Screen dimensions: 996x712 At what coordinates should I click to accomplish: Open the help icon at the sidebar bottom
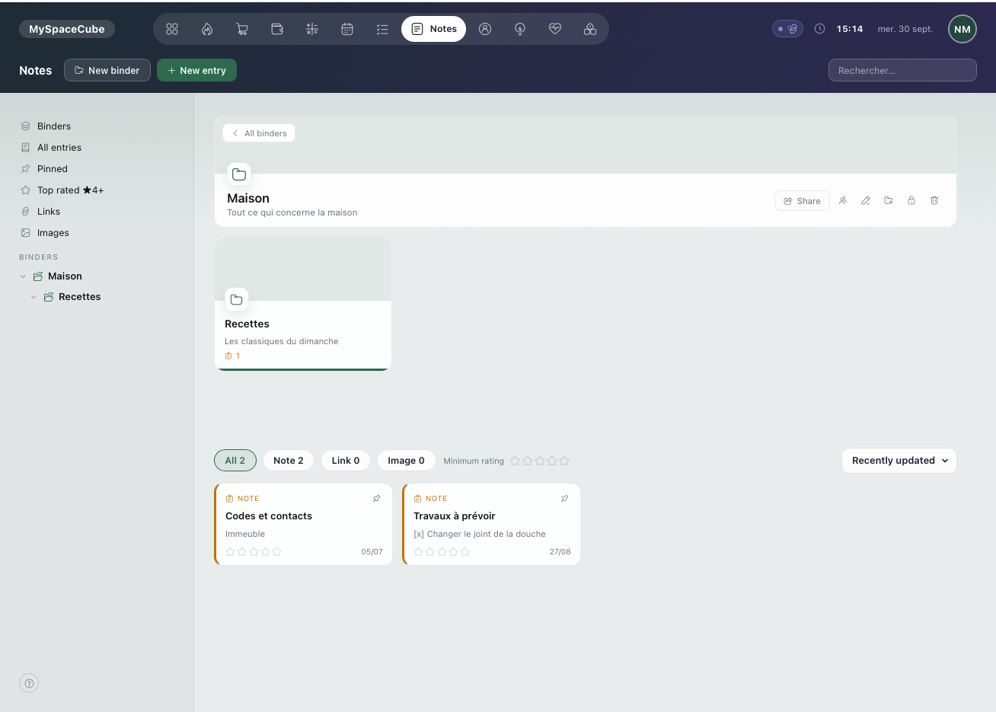[x=29, y=683]
